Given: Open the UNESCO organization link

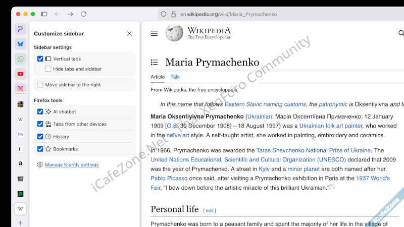Looking at the screenshot, I should pyautogui.click(x=248, y=160).
